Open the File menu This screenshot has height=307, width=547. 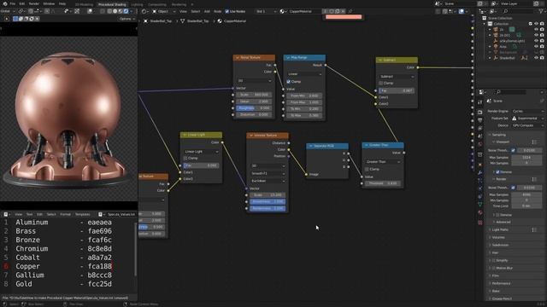(x=13, y=3)
